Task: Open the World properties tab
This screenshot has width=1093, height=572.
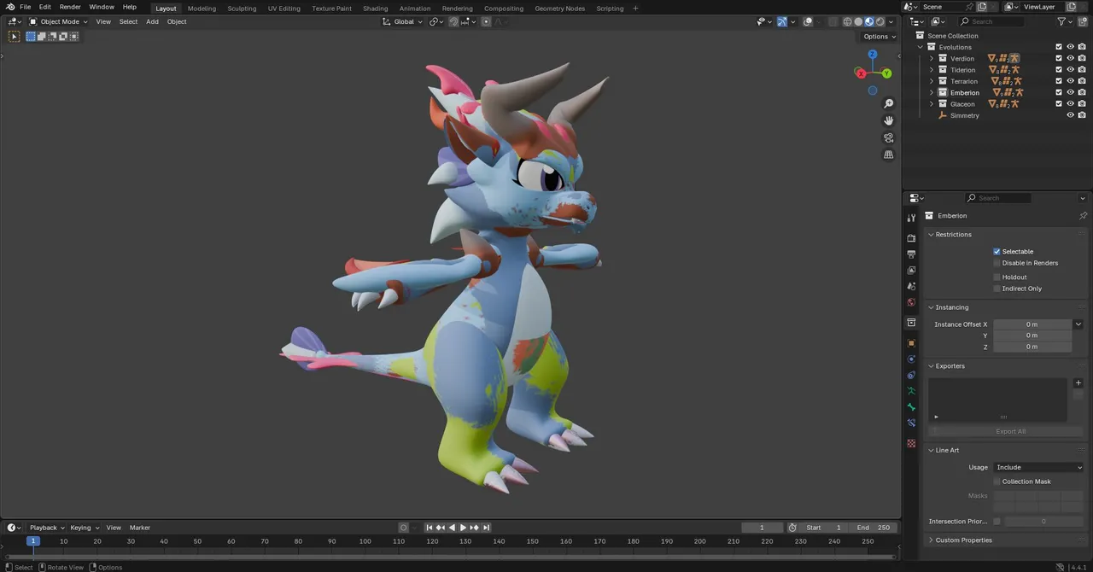Action: point(911,302)
